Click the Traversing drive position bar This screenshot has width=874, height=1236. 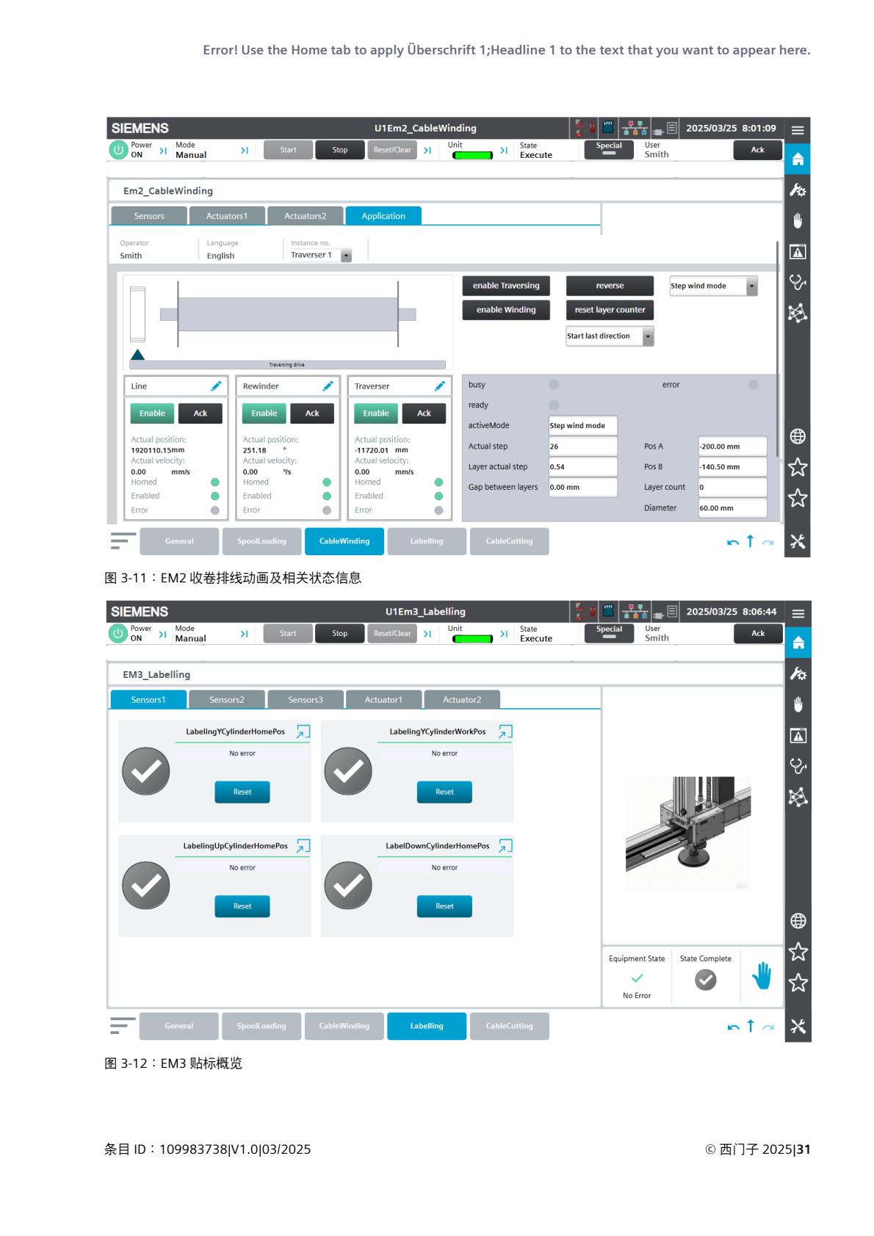[287, 364]
